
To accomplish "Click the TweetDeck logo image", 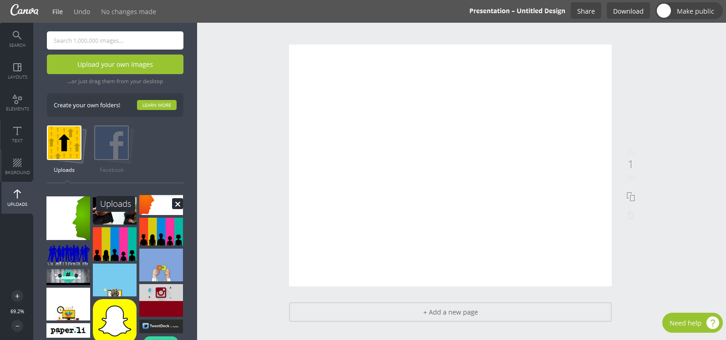I will pyautogui.click(x=161, y=326).
